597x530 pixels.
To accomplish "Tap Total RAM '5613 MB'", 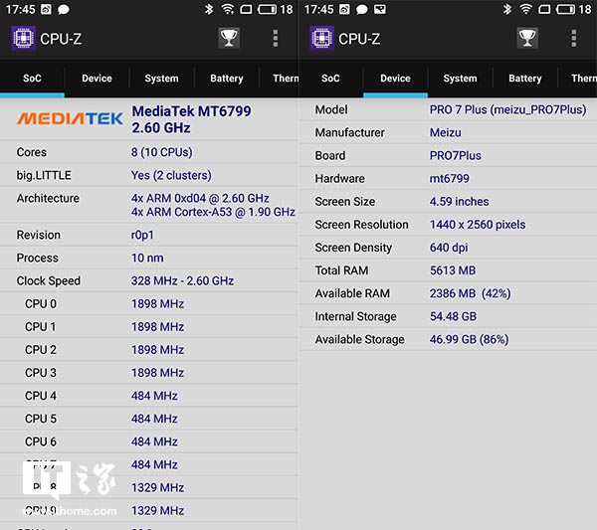I will (453, 270).
